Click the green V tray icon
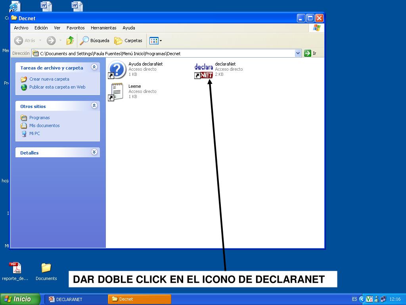This screenshot has height=305, width=406. (370, 299)
